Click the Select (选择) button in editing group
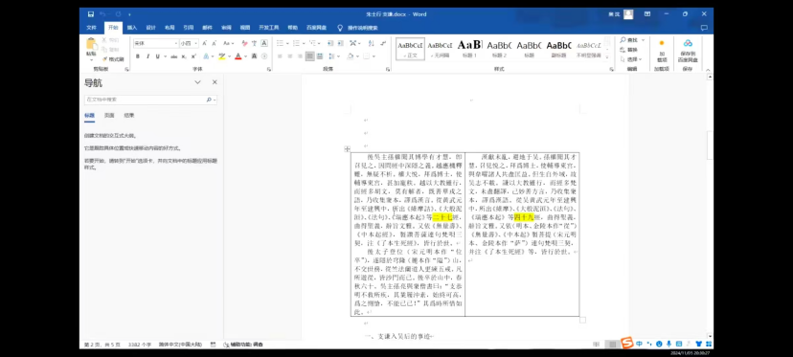Image resolution: width=793 pixels, height=357 pixels. tap(631, 59)
